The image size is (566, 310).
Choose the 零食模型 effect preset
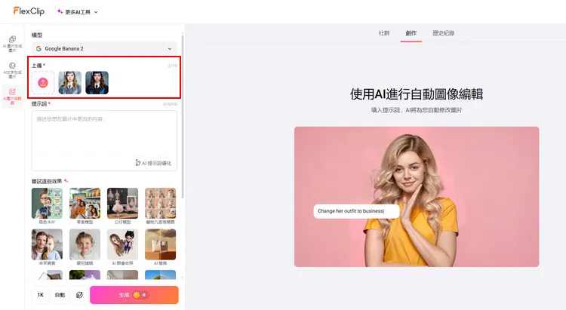click(x=85, y=204)
